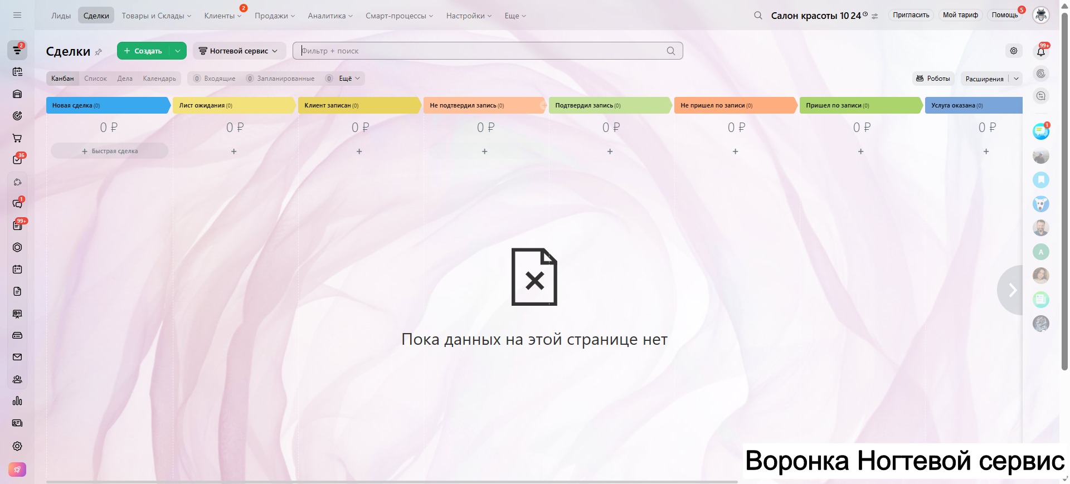Open the hamburger main menu
Image resolution: width=1070 pixels, height=484 pixels.
click(x=17, y=15)
